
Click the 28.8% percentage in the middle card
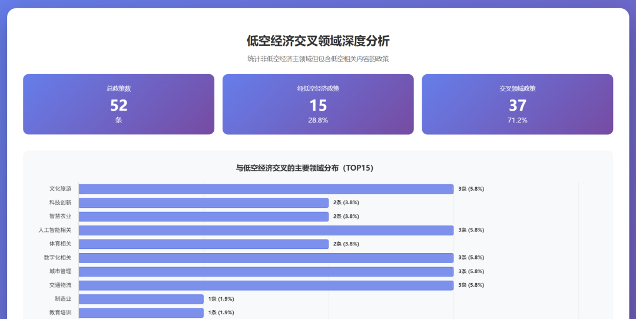pos(318,120)
